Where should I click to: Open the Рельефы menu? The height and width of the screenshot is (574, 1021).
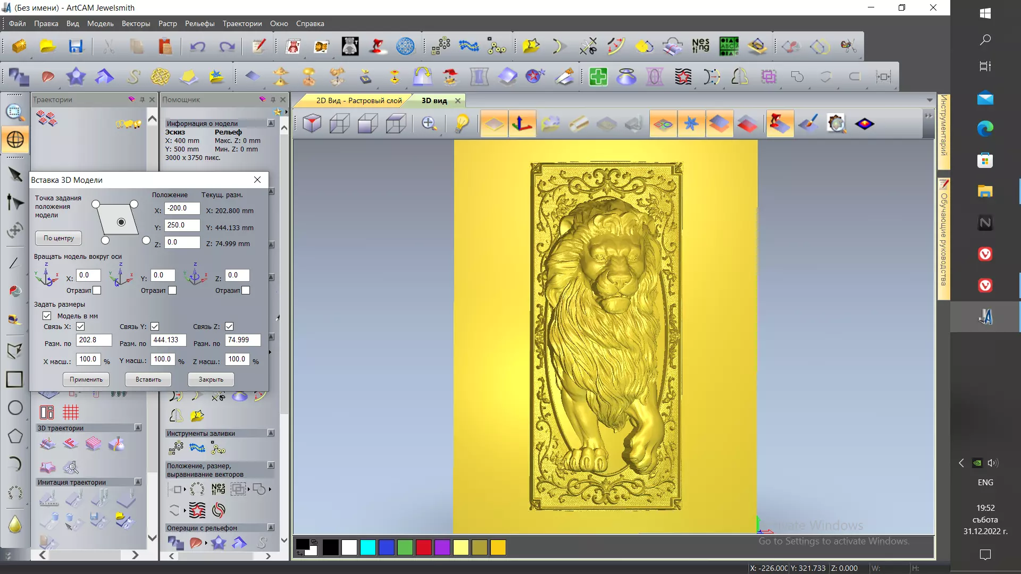pos(200,23)
